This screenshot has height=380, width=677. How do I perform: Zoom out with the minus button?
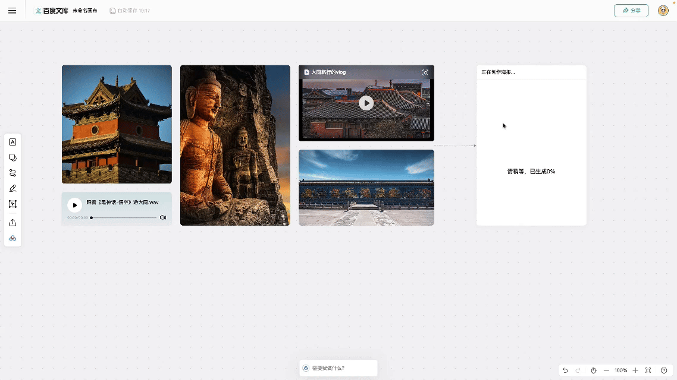606,370
